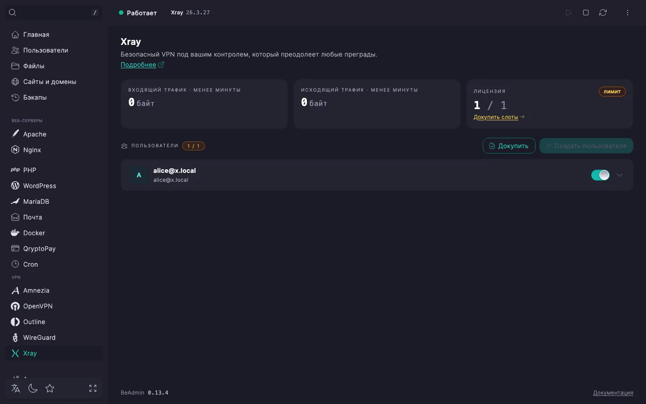Switch theme with the moon icon
The width and height of the screenshot is (646, 404).
point(33,388)
